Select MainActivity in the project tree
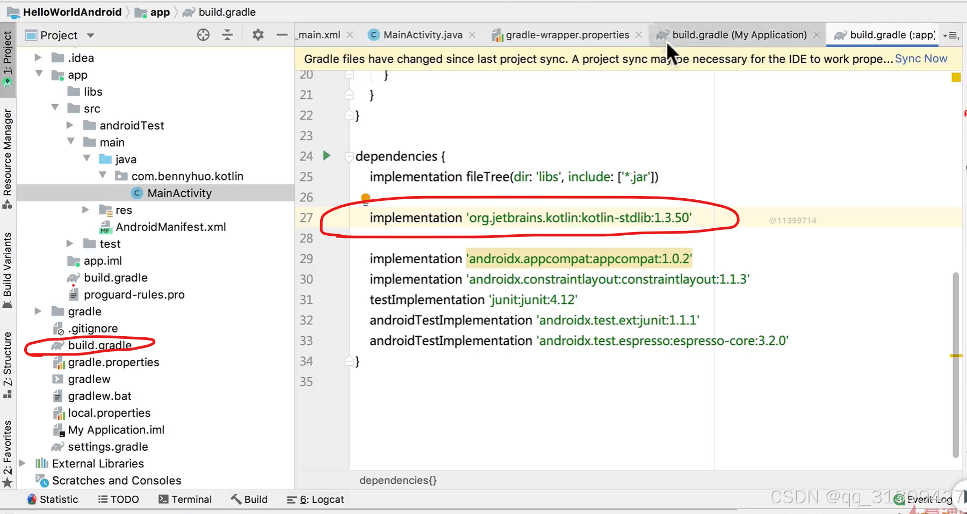This screenshot has width=967, height=514. click(x=179, y=193)
